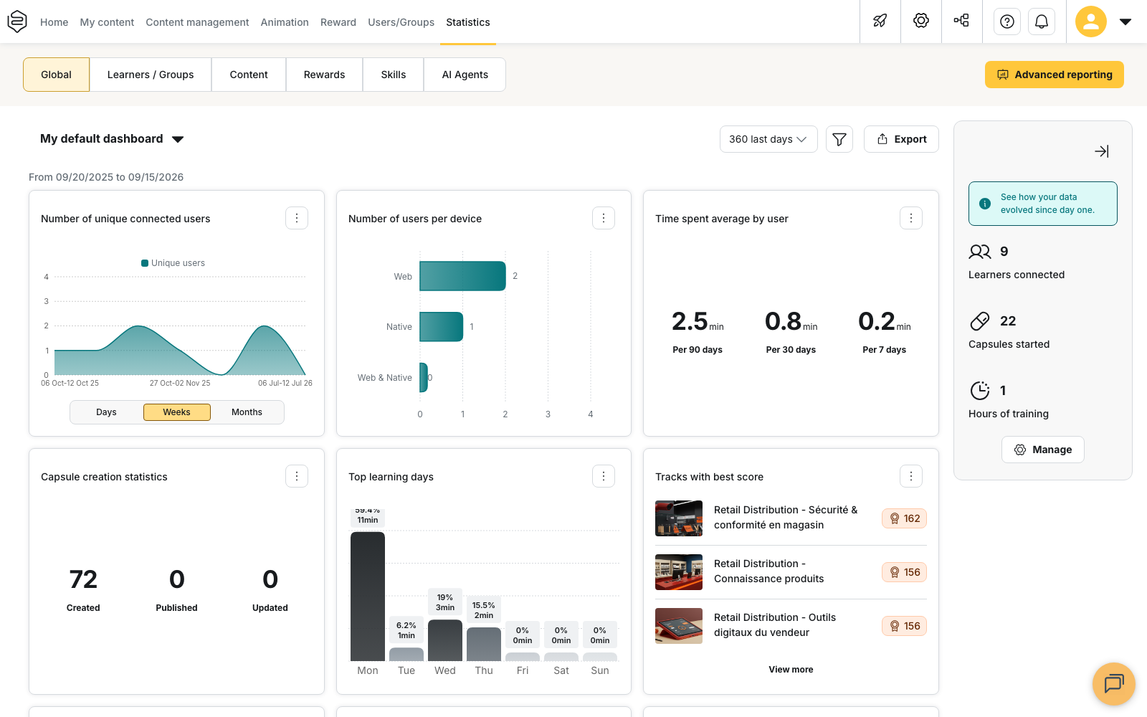Open options menu for Time spent average by user
The width and height of the screenshot is (1147, 717).
(x=911, y=218)
